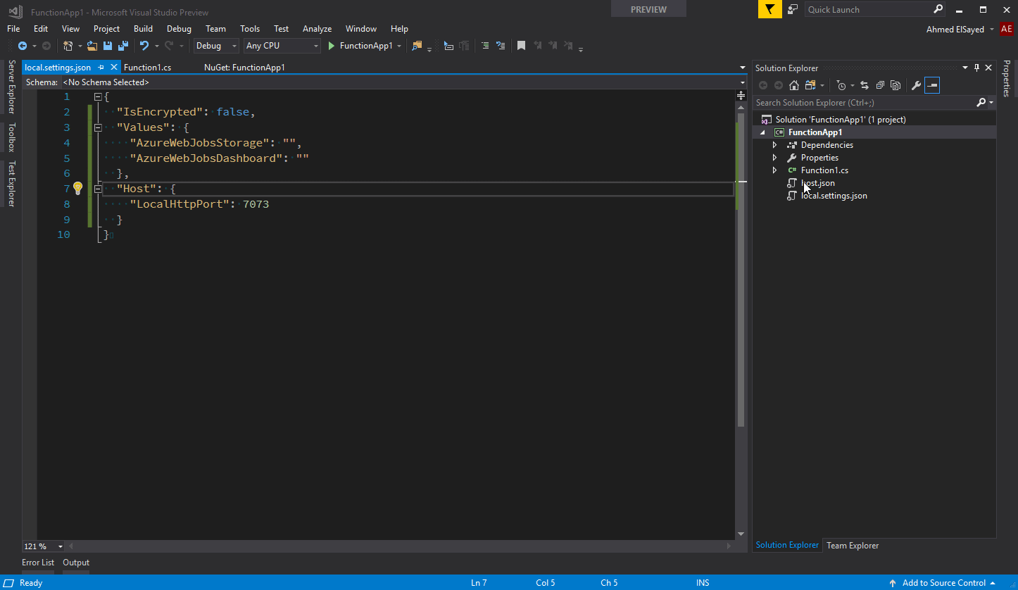Click the Solution Explorer search magnifier icon
Screen dimensions: 1018x590
tap(981, 103)
